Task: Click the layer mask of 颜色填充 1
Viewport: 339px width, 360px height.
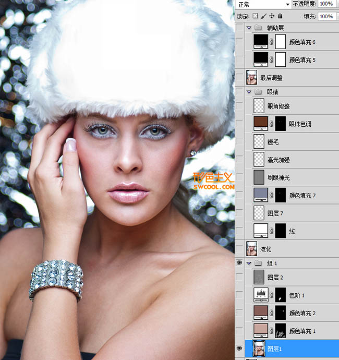Action: 281,331
